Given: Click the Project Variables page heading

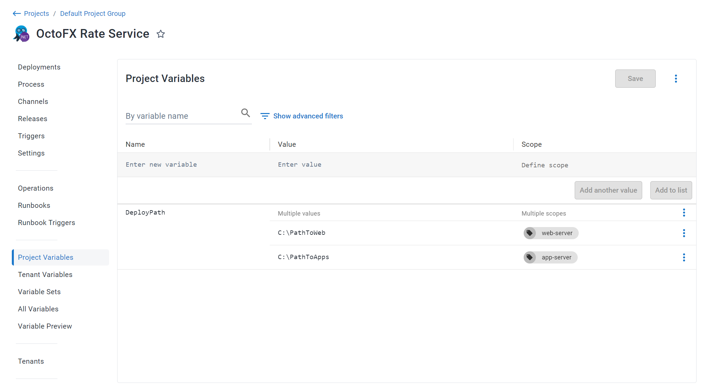Looking at the screenshot, I should [x=165, y=79].
